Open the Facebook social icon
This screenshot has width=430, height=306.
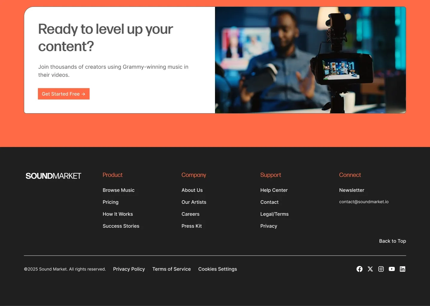(x=360, y=269)
